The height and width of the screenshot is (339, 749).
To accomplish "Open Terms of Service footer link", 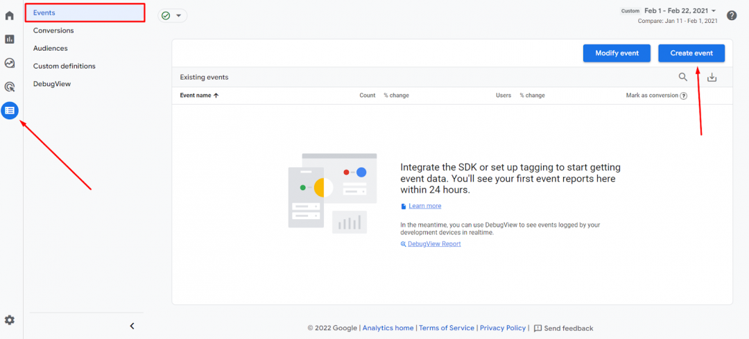I will 447,328.
